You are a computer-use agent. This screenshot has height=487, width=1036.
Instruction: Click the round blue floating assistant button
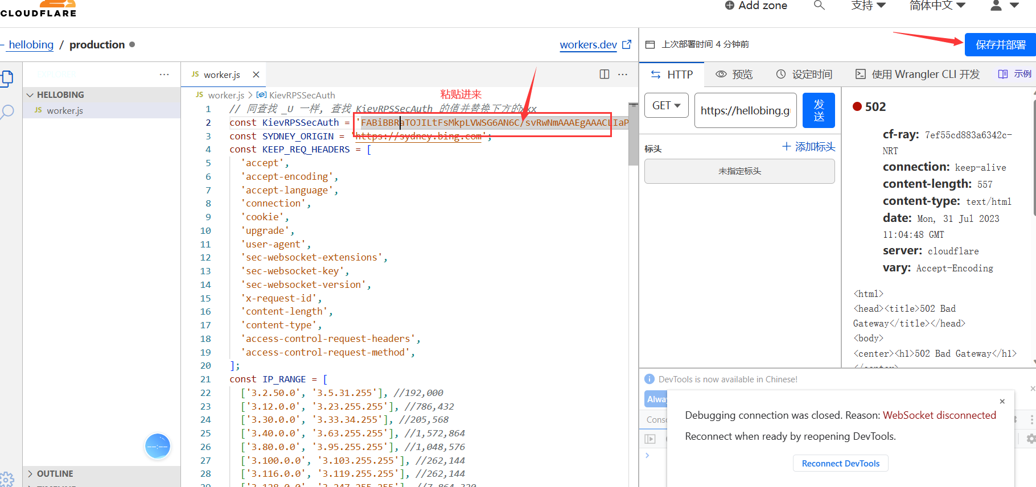158,446
